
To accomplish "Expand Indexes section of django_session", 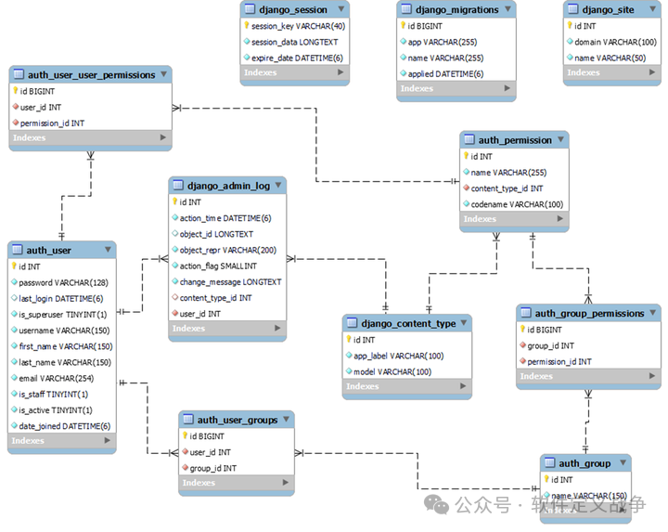I will [340, 72].
